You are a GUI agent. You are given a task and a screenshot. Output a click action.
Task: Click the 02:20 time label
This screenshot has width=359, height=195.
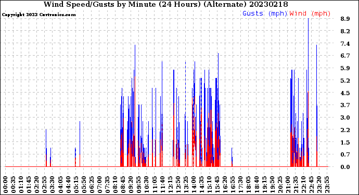point(37,185)
